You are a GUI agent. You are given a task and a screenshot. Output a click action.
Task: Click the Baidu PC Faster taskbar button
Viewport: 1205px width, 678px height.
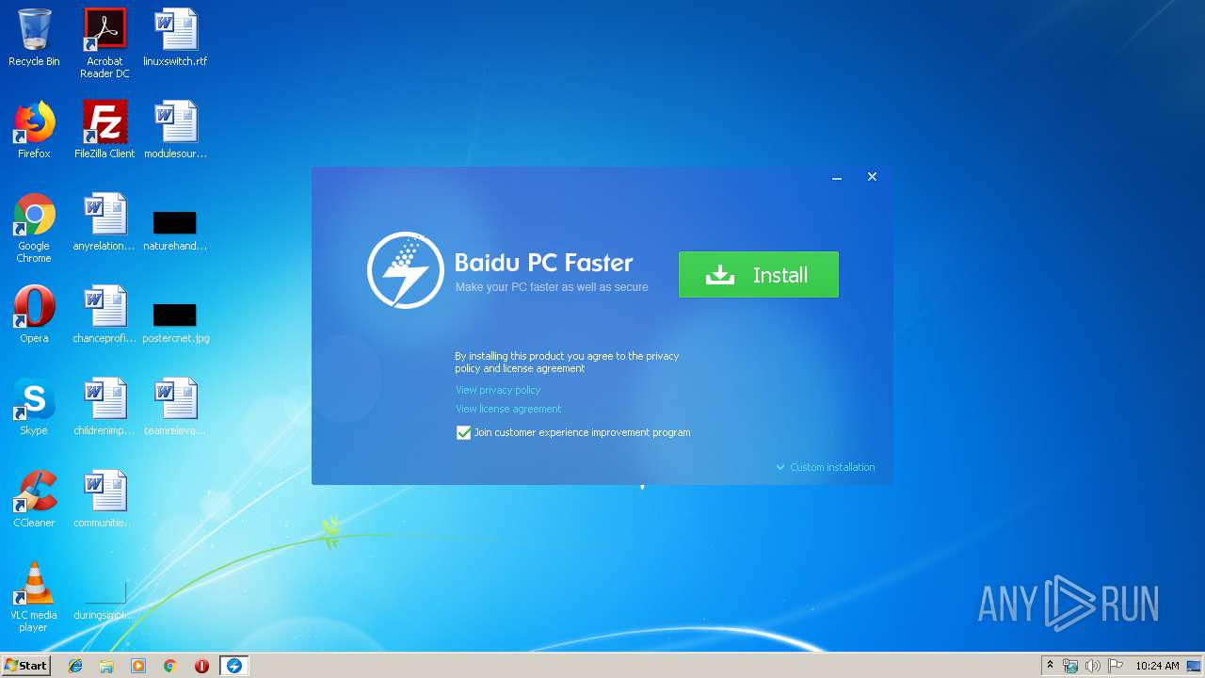233,666
